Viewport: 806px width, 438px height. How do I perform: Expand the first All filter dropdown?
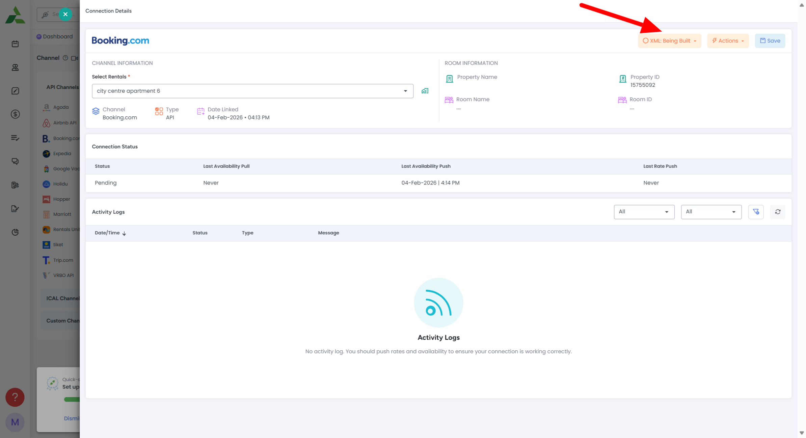click(x=644, y=212)
